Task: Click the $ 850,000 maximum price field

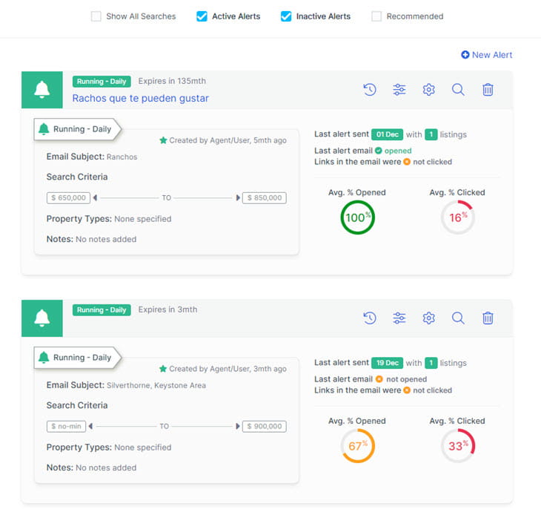Action: coord(265,198)
